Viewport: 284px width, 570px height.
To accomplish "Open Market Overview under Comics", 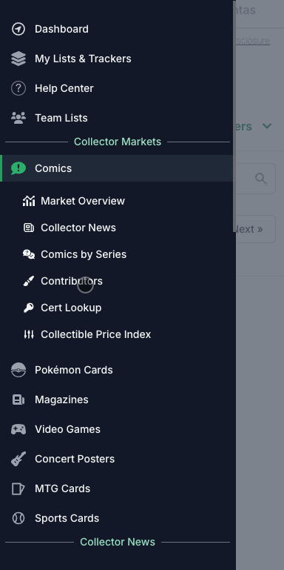I will [83, 201].
